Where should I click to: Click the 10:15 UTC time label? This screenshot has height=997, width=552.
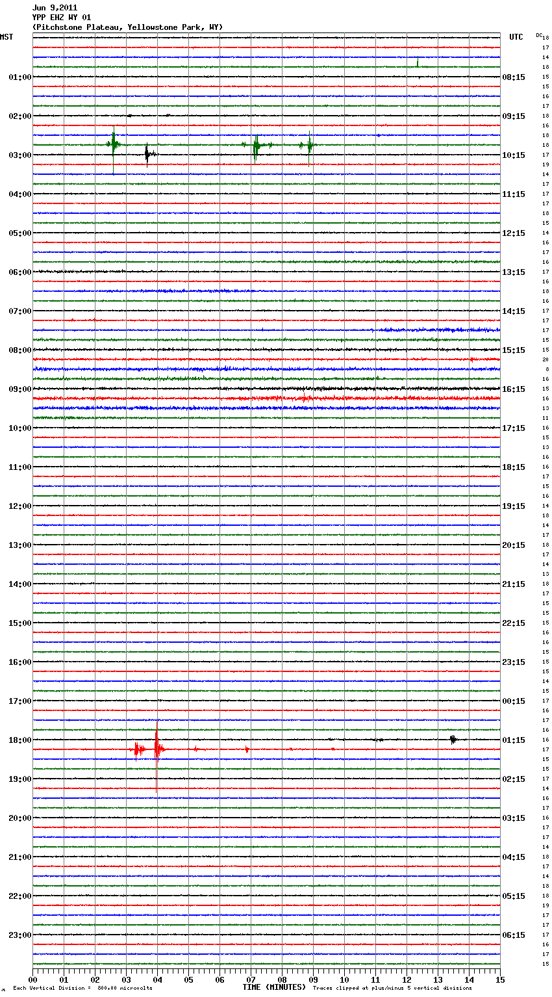(x=514, y=155)
